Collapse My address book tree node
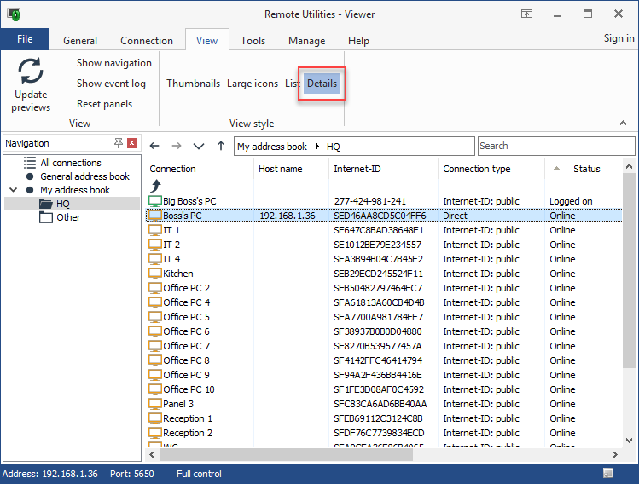639x484 pixels. [14, 190]
